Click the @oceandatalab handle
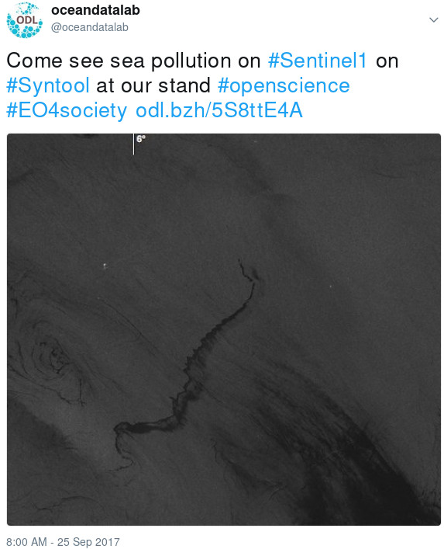The width and height of the screenshot is (444, 549). [x=90, y=27]
